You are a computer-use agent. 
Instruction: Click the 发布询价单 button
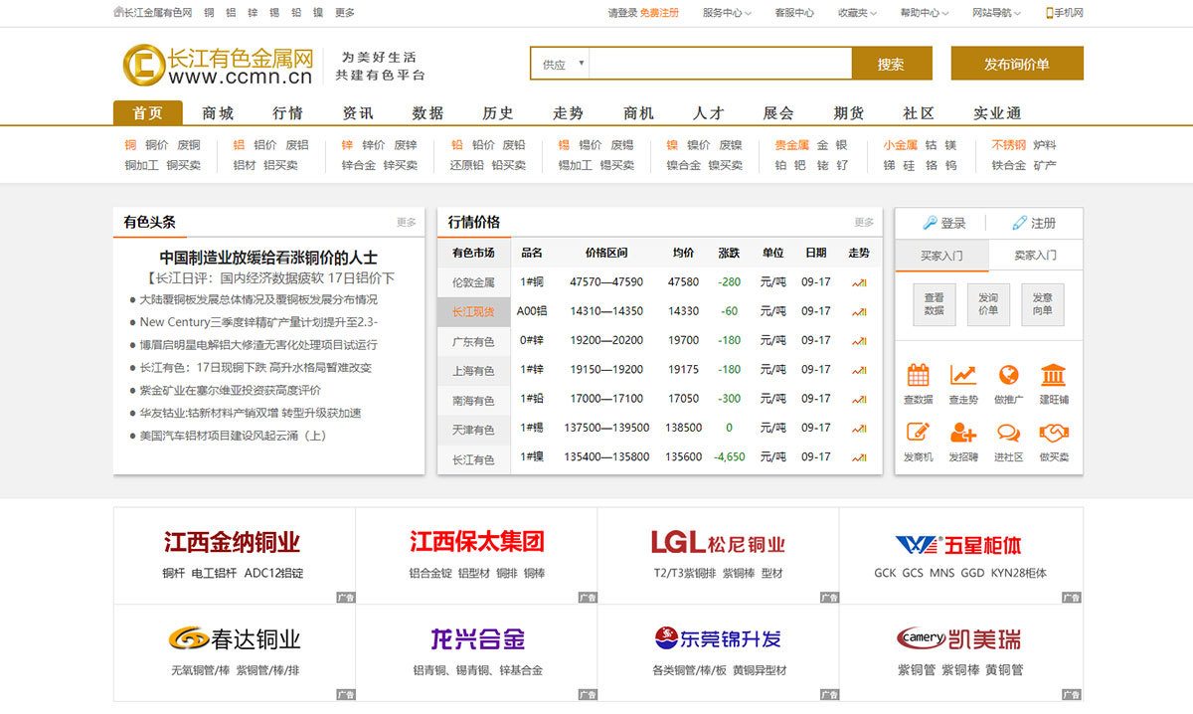pos(1017,64)
